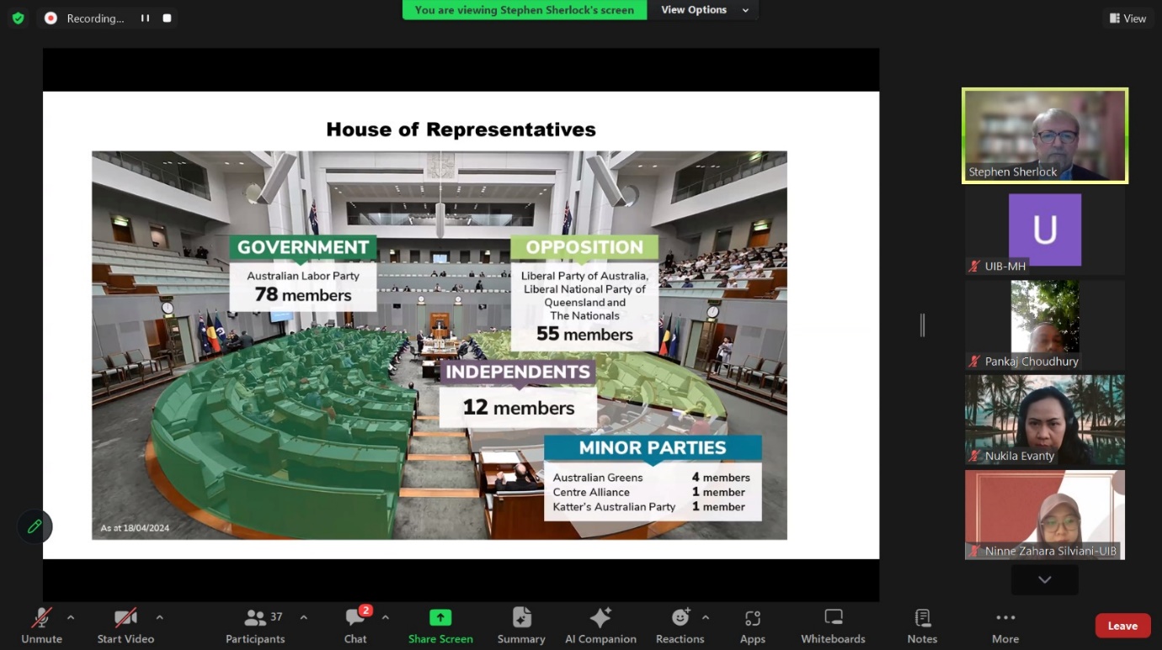This screenshot has width=1162, height=650.
Task: Open Whiteboards
Action: coord(833,626)
